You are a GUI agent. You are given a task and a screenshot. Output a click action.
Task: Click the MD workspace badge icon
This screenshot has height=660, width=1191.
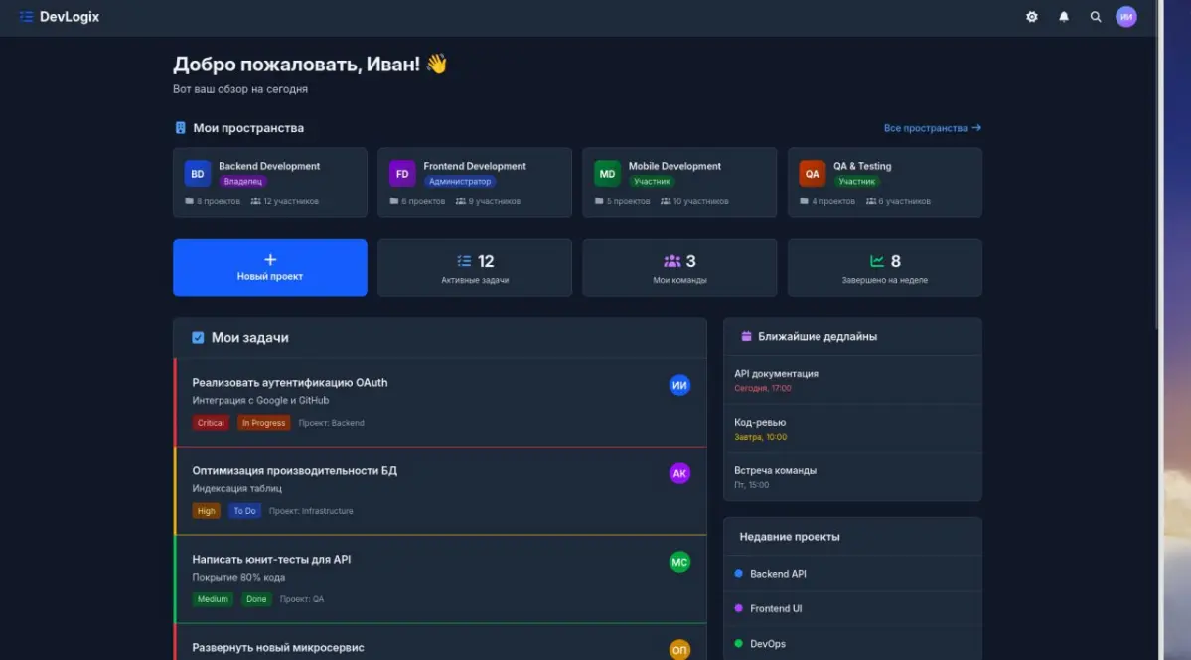pyautogui.click(x=607, y=173)
